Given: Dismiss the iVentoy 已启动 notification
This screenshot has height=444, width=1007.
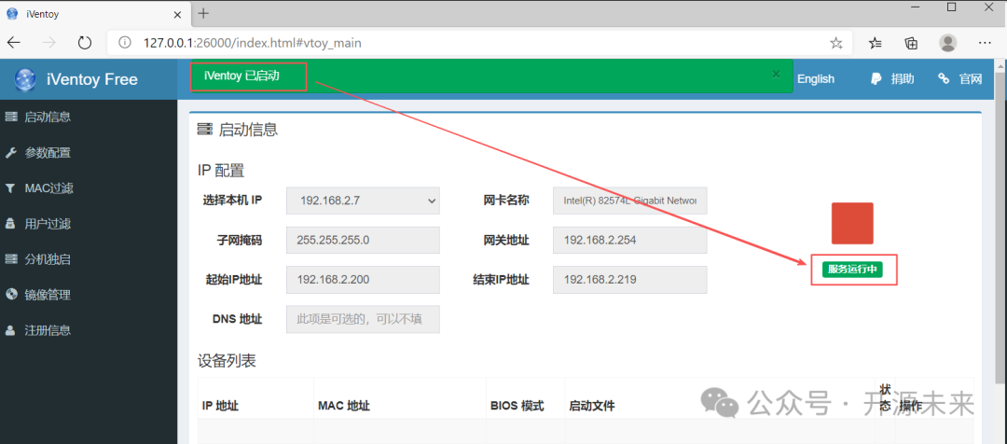Looking at the screenshot, I should pos(776,74).
